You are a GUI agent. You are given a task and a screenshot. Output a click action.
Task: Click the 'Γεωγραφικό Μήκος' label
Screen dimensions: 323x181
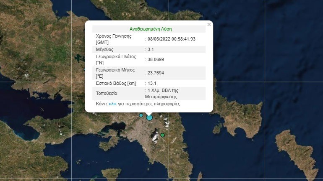point(115,70)
